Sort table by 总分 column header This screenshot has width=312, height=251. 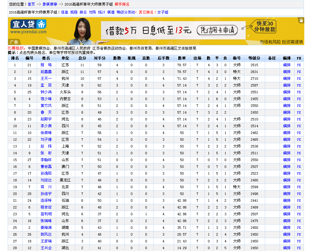click(x=82, y=58)
